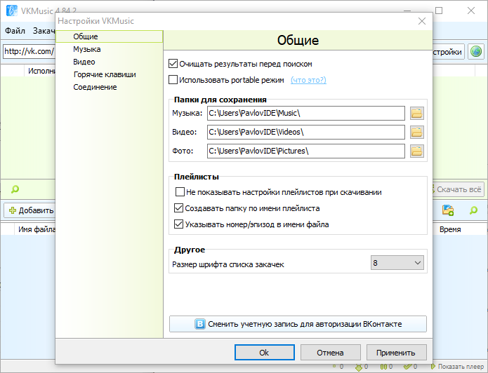Toggle 'Очищать результаты перед поиском' checkbox
488x373 pixels.
coord(173,64)
